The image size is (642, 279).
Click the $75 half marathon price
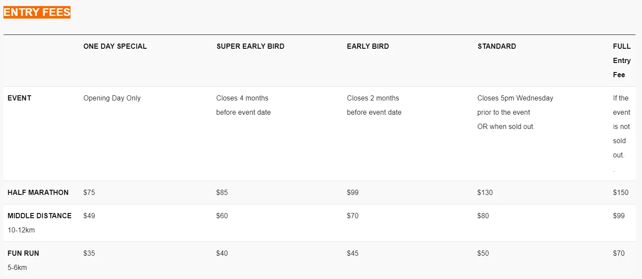pyautogui.click(x=89, y=192)
